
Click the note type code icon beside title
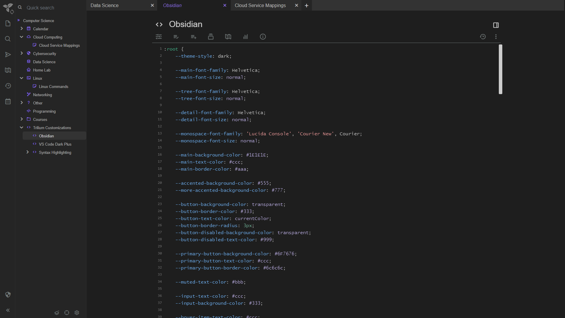tap(159, 25)
